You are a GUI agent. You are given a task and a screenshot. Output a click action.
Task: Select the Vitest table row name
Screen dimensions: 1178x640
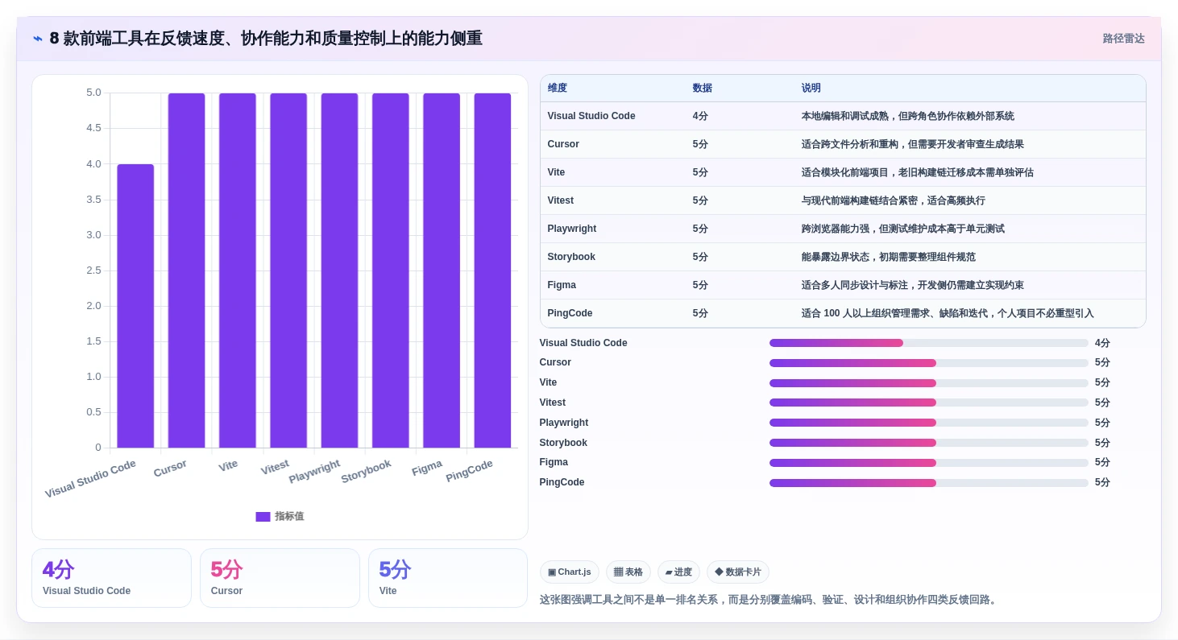point(561,200)
